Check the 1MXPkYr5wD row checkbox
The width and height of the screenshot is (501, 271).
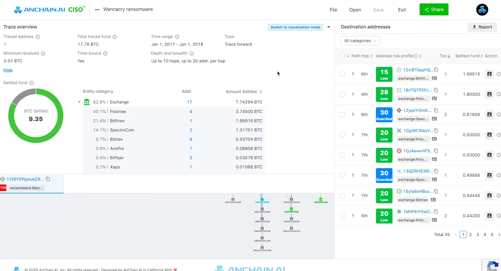pyautogui.click(x=343, y=216)
